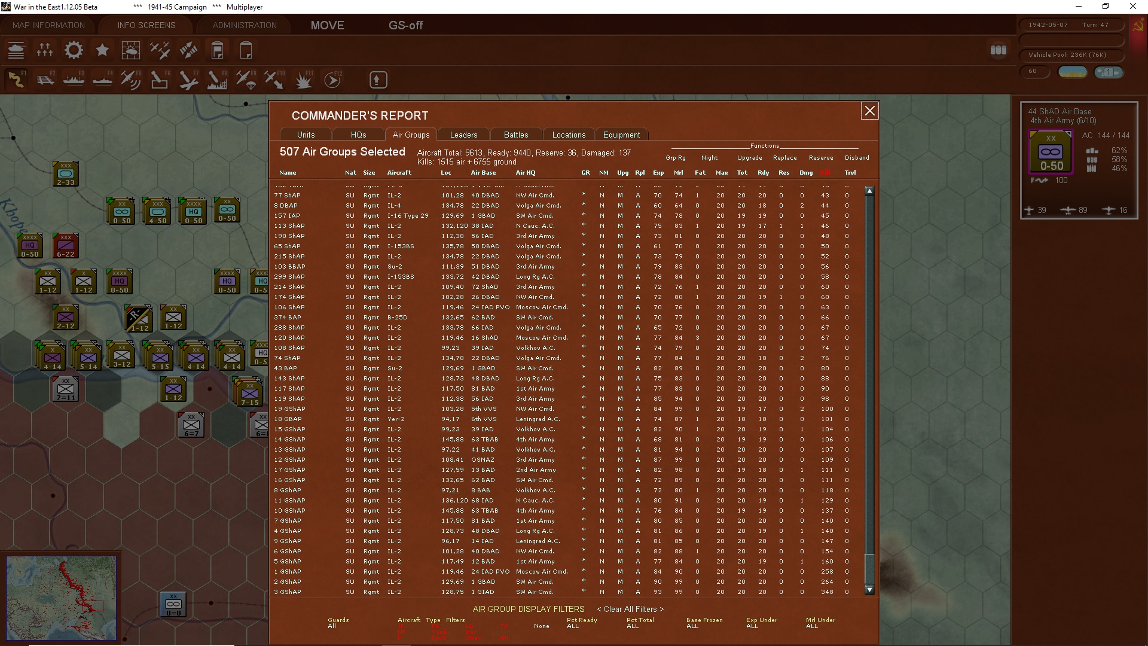
Task: Select F1 move mode wavy arrow icon
Action: 16,80
